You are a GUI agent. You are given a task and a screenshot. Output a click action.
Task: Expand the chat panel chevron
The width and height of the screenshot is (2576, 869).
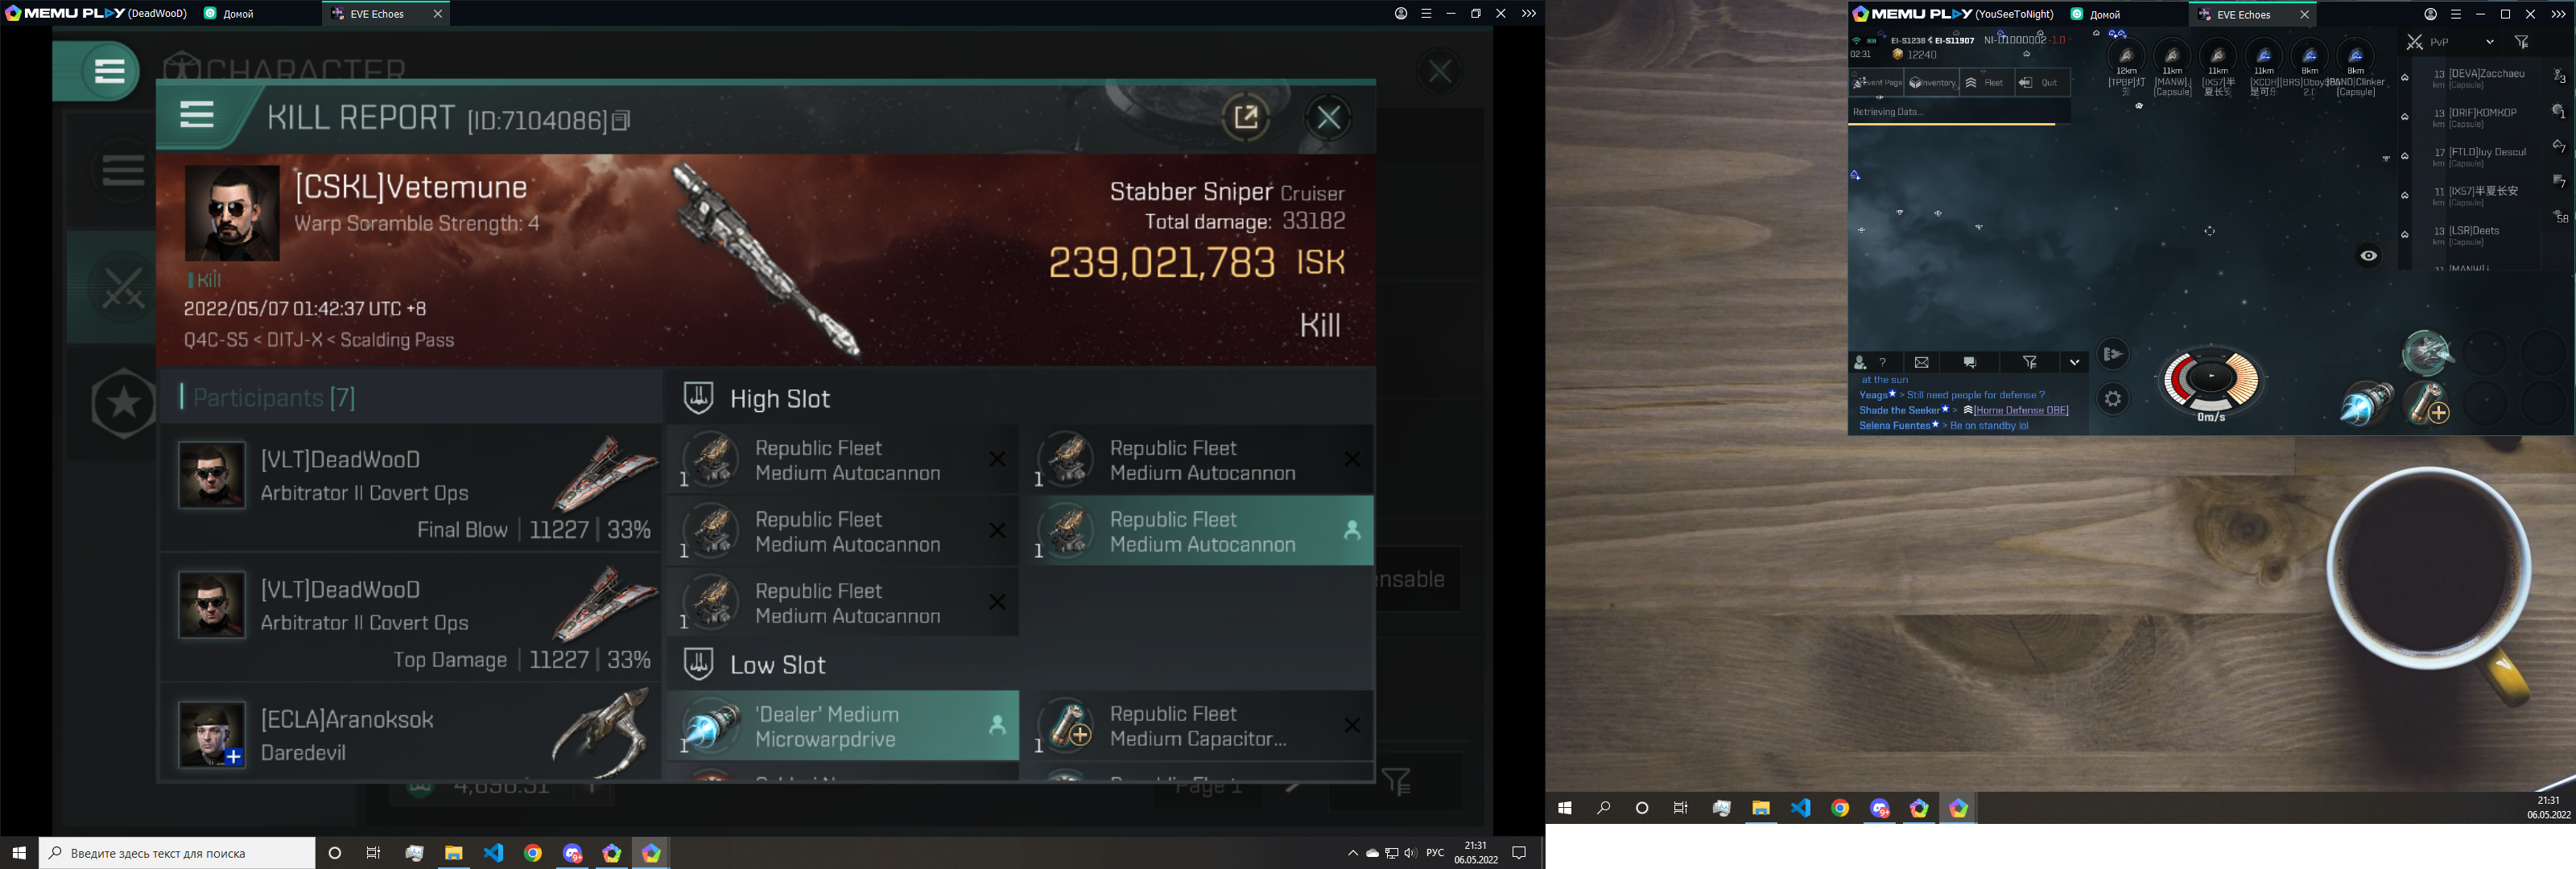pyautogui.click(x=2074, y=362)
